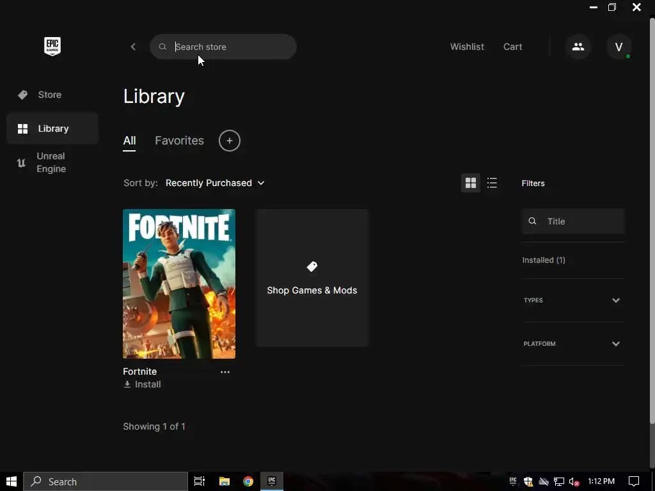Open the Shop Games & Mods tile
The height and width of the screenshot is (491, 655).
312,277
